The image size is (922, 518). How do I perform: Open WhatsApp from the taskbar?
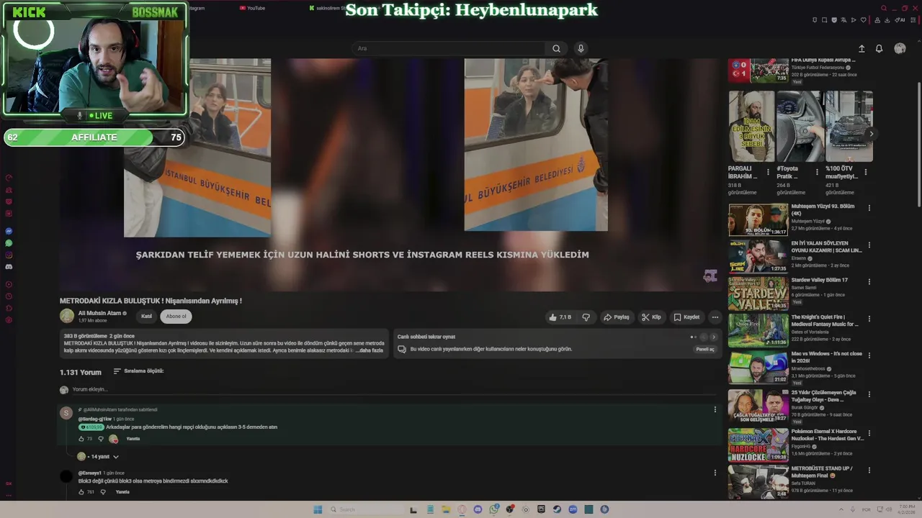point(494,509)
